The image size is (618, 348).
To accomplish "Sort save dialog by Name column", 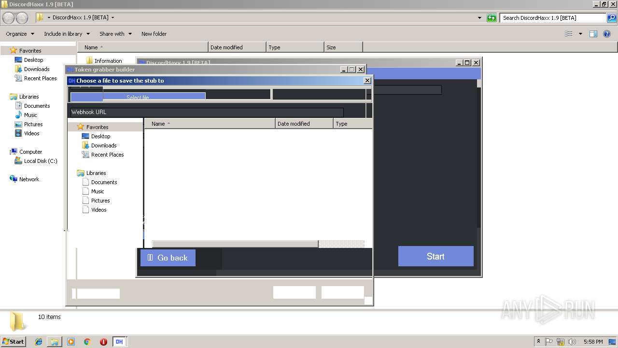I will point(210,124).
